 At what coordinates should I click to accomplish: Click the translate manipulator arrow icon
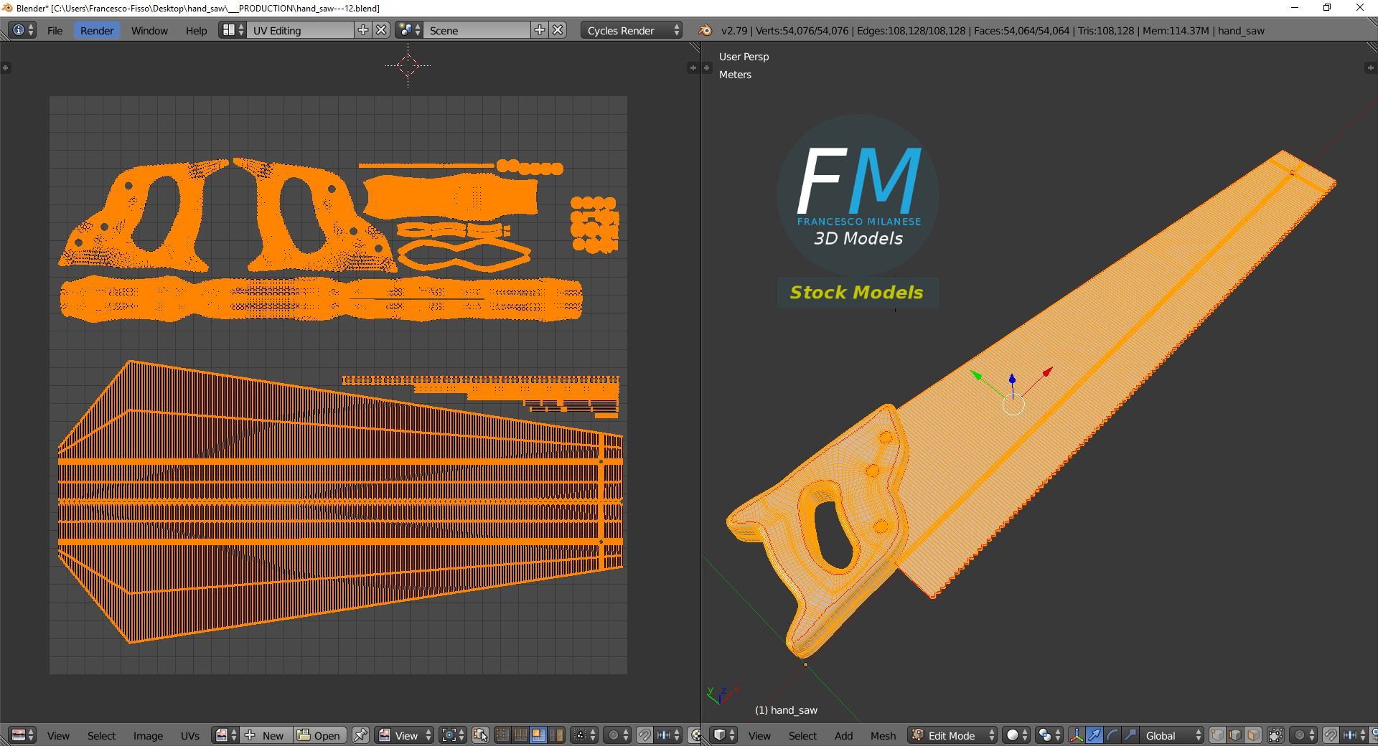pyautogui.click(x=1094, y=735)
